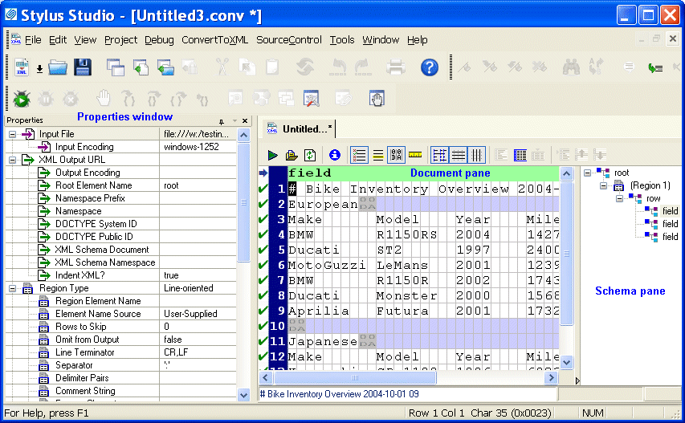
Task: Toggle the vertical lines grid button
Action: click(476, 155)
